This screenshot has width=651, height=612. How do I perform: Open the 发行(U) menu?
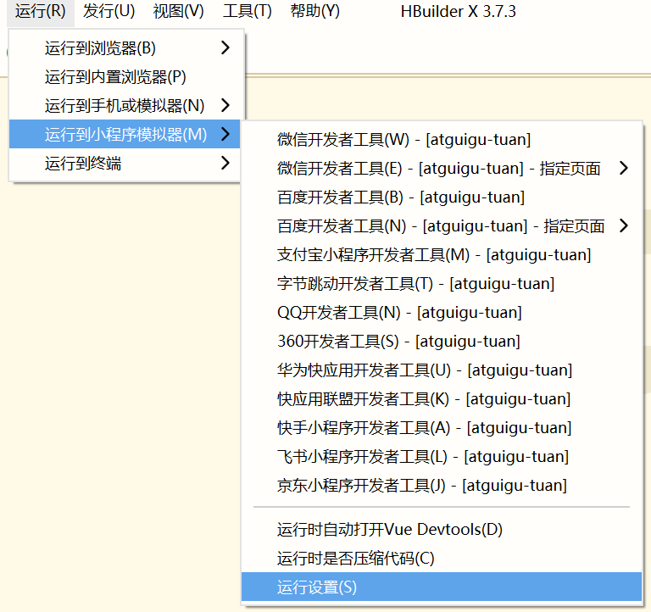[108, 12]
